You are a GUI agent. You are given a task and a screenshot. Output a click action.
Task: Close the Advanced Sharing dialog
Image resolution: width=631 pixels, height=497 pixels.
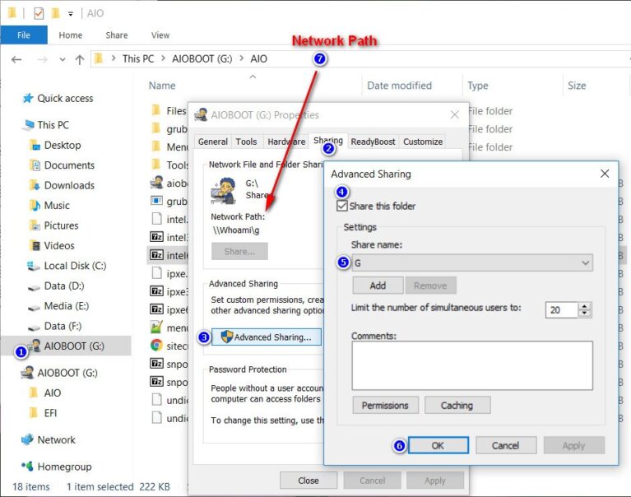pos(605,174)
